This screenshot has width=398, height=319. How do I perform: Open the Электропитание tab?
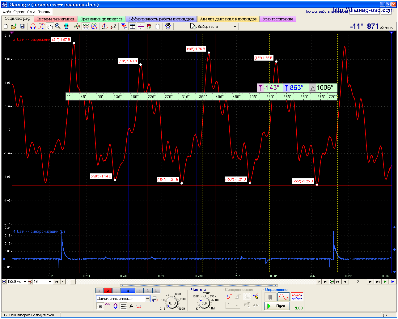pos(278,19)
